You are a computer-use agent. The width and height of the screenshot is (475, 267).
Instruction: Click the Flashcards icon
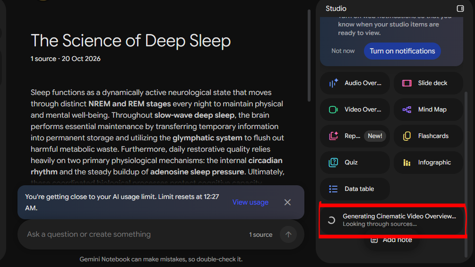[407, 136]
